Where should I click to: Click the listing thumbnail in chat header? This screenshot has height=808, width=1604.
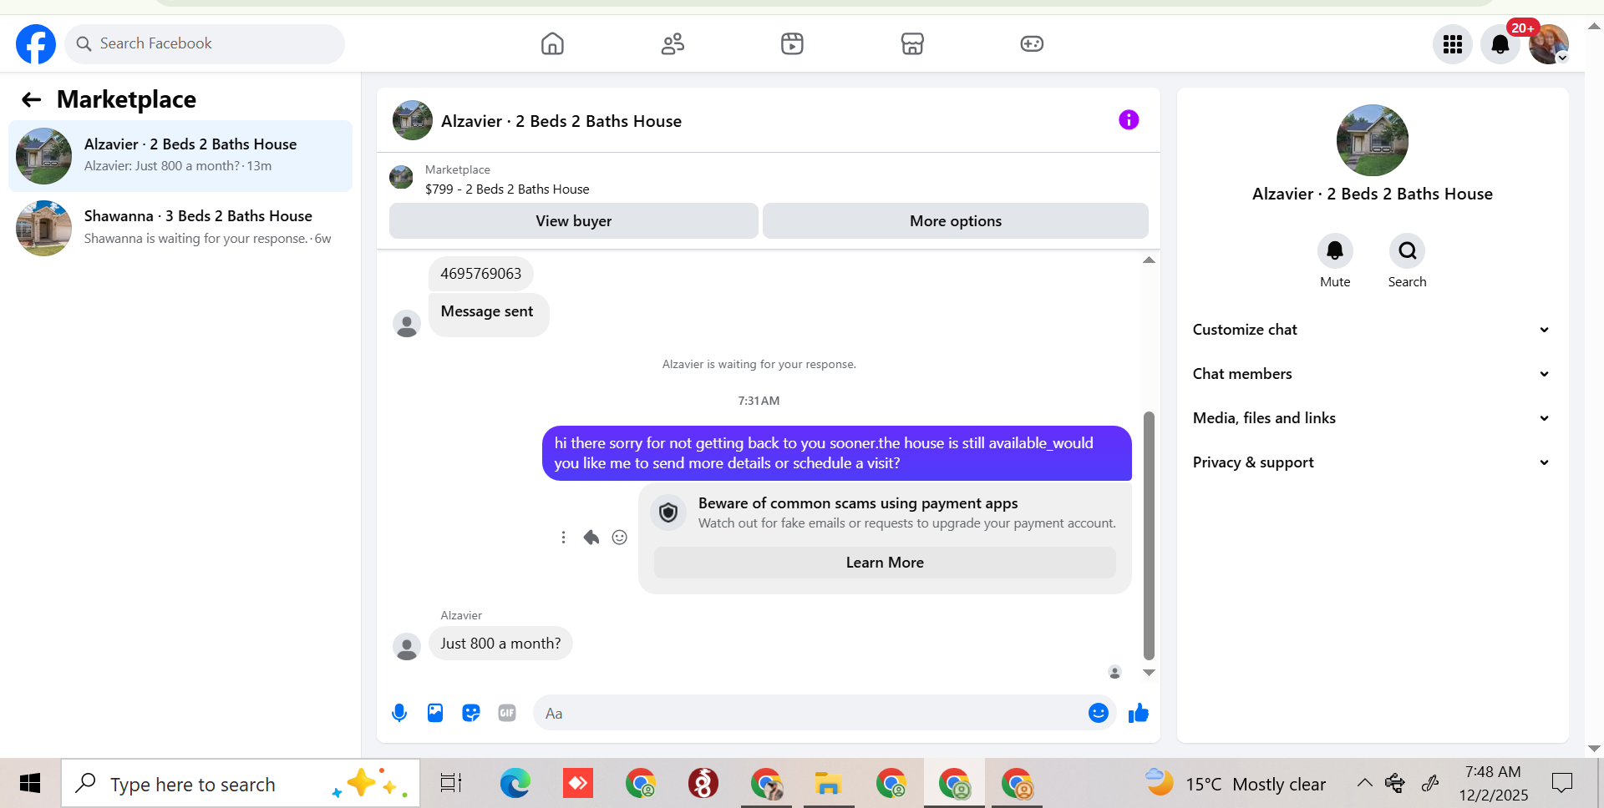click(x=413, y=120)
